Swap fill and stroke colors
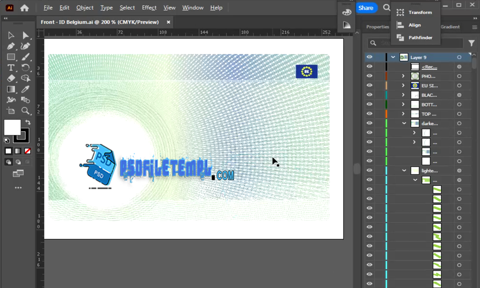The image size is (480, 288). [28, 122]
